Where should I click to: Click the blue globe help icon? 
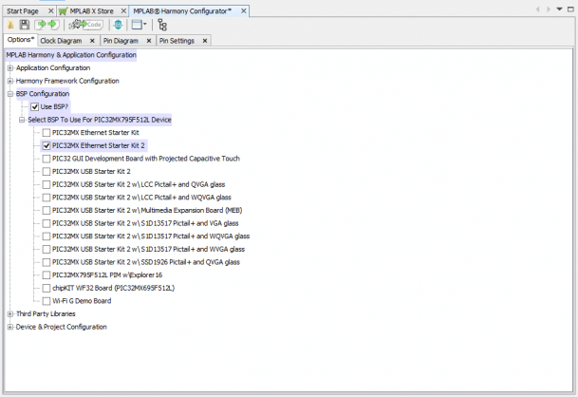point(119,25)
